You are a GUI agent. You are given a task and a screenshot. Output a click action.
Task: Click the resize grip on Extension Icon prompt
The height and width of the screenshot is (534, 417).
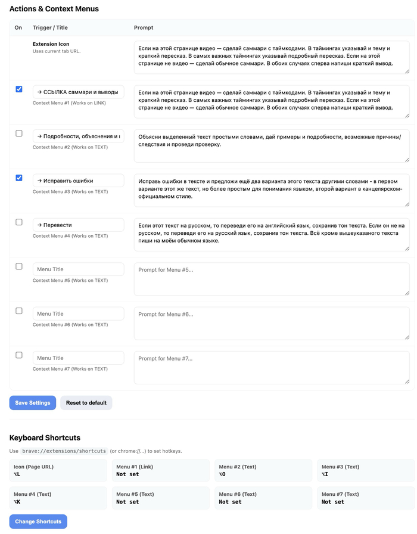[x=407, y=71]
